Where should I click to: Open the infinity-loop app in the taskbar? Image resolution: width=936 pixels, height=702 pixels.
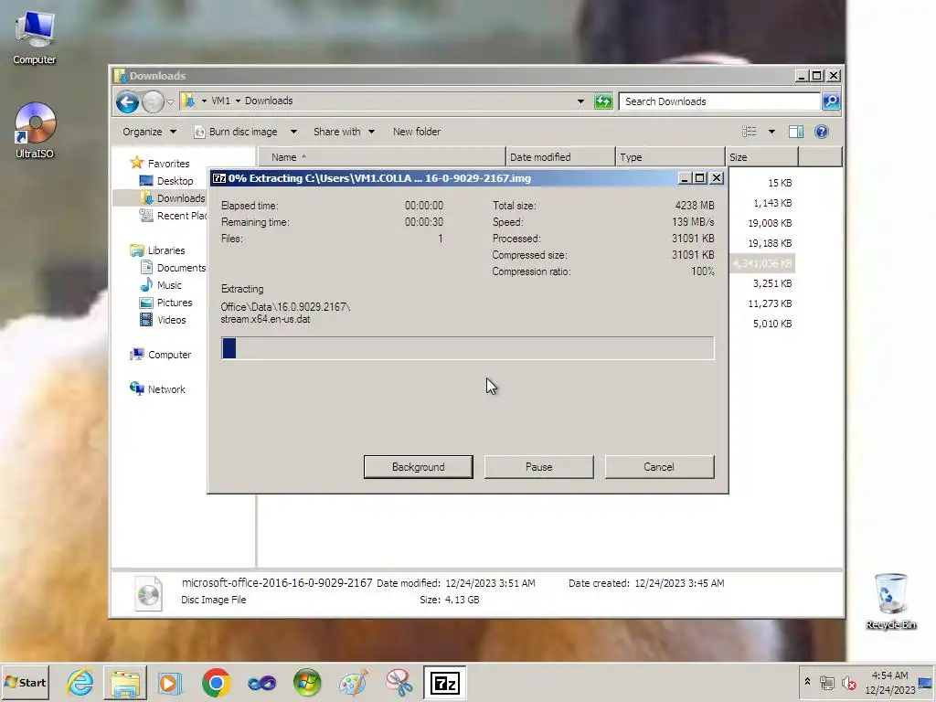261,683
